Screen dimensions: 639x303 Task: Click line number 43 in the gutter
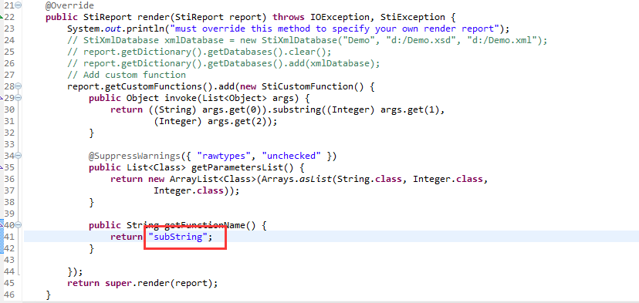click(x=9, y=259)
